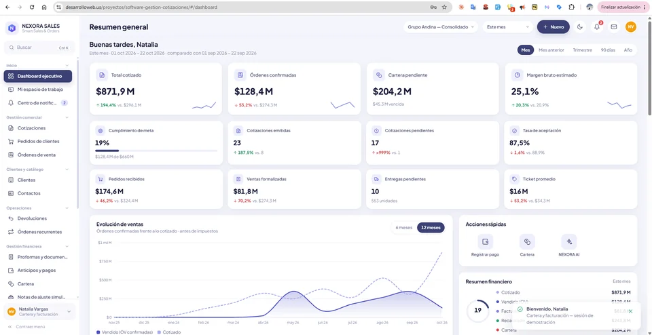Open notifications bell icon
The height and width of the screenshot is (335, 652).
coord(597,27)
